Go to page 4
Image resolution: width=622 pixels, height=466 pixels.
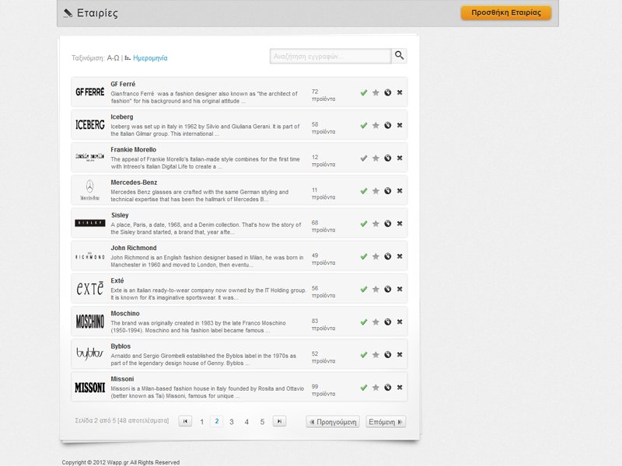point(246,422)
